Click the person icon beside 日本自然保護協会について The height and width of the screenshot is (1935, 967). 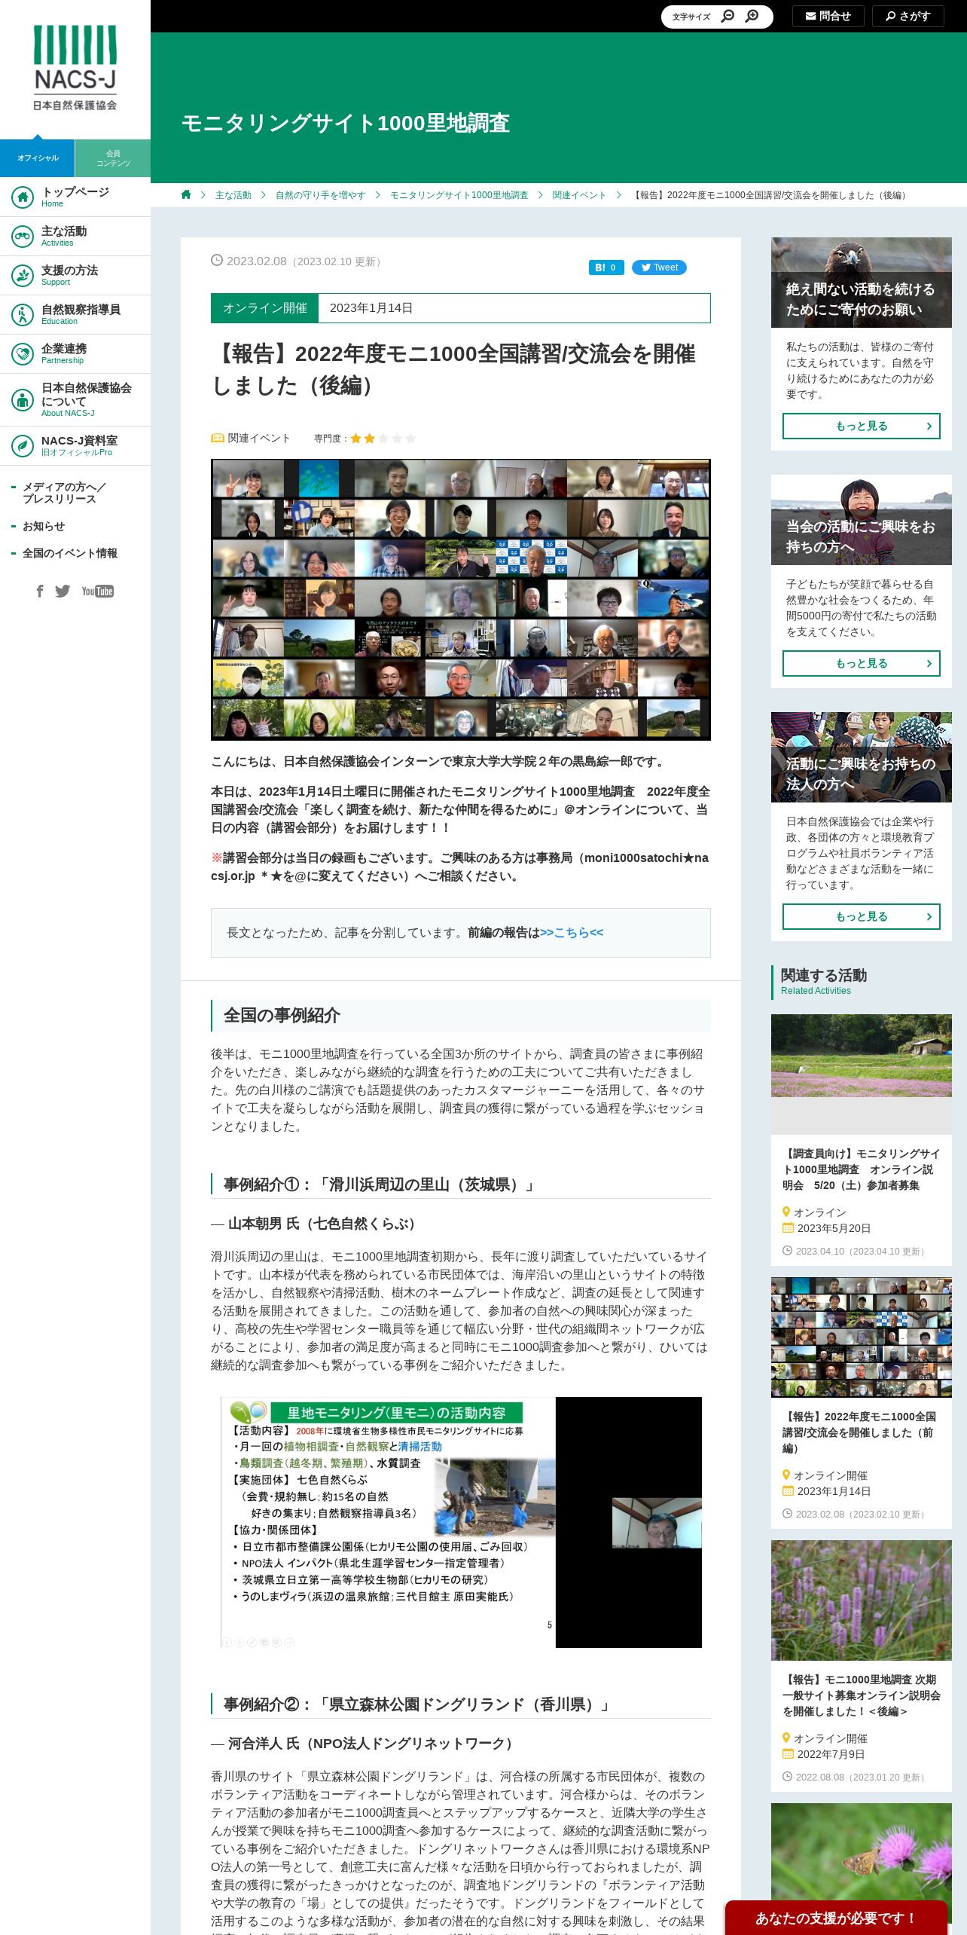click(23, 400)
